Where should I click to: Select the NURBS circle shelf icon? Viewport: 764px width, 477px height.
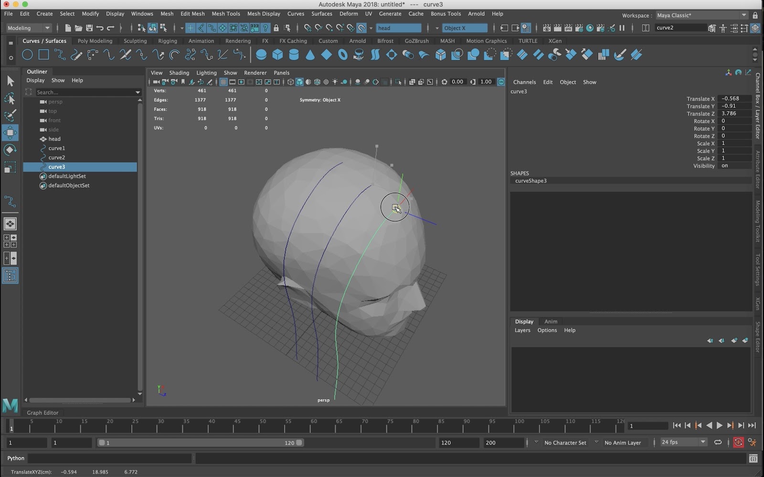(27, 55)
